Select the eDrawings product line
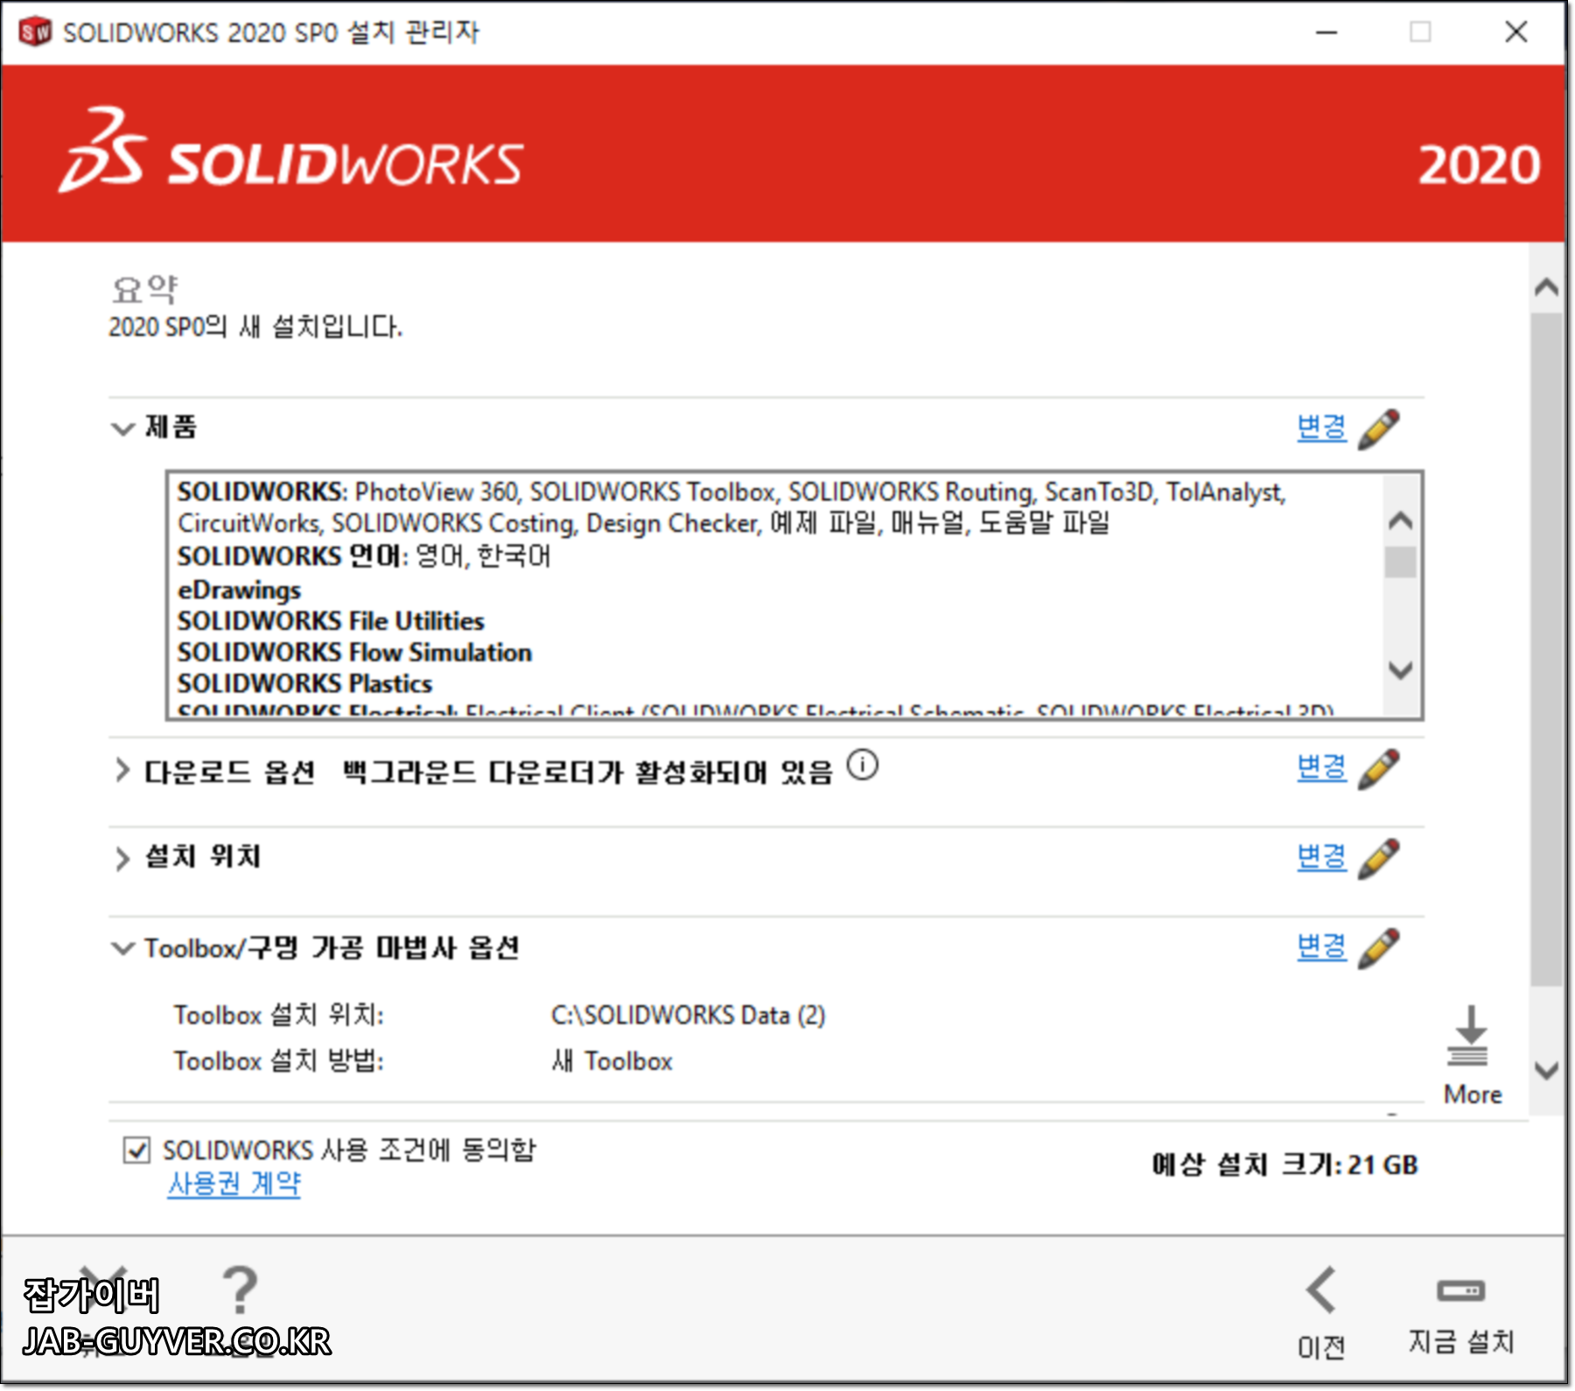 click(x=239, y=590)
